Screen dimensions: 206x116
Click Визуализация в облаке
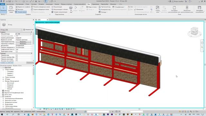point(60,9)
